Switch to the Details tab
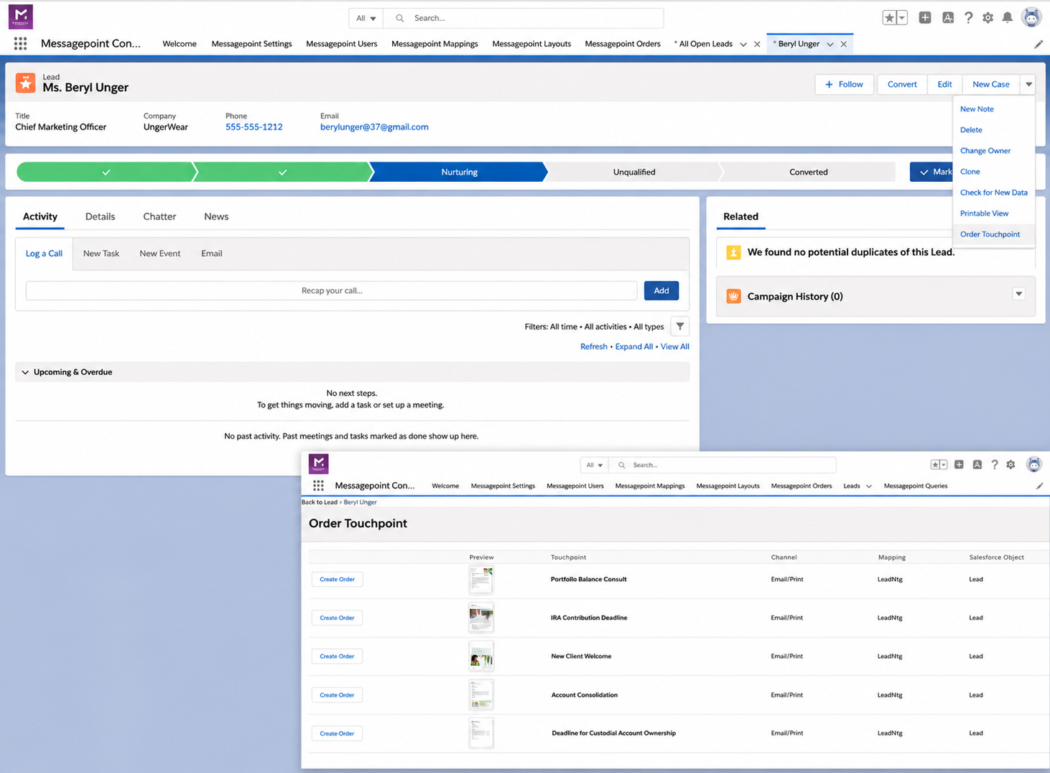This screenshot has width=1050, height=773. 100,216
